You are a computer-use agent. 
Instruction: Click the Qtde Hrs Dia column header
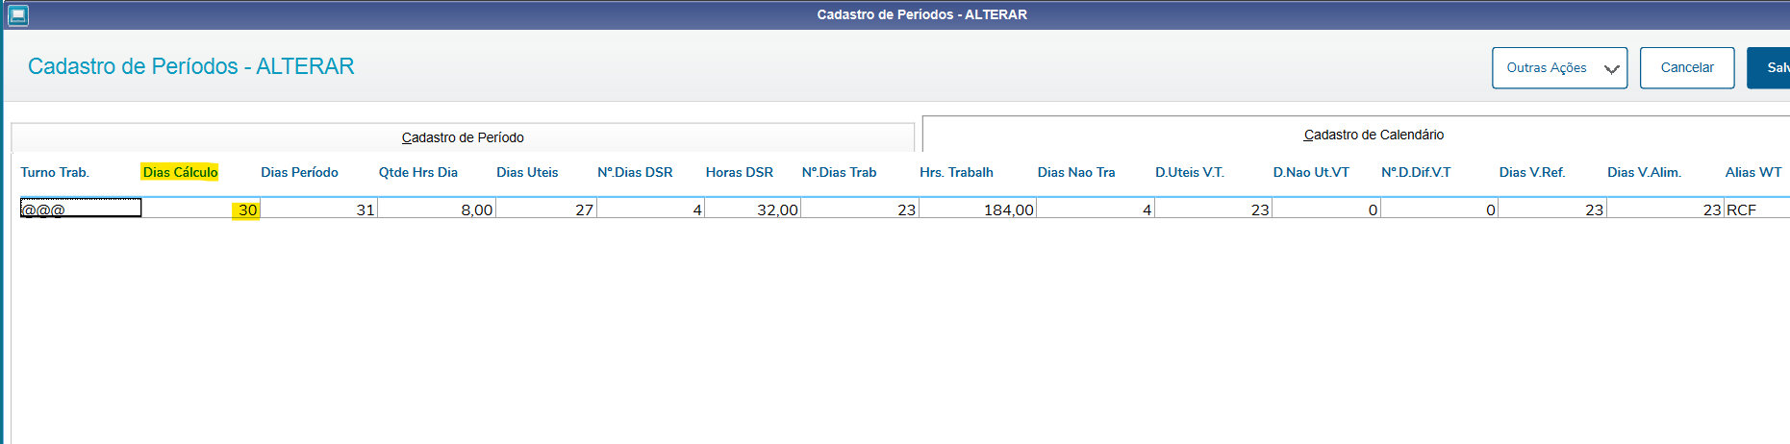point(418,172)
